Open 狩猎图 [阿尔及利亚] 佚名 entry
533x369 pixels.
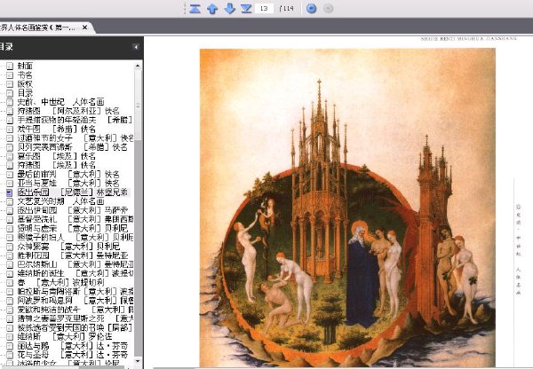click(x=68, y=111)
